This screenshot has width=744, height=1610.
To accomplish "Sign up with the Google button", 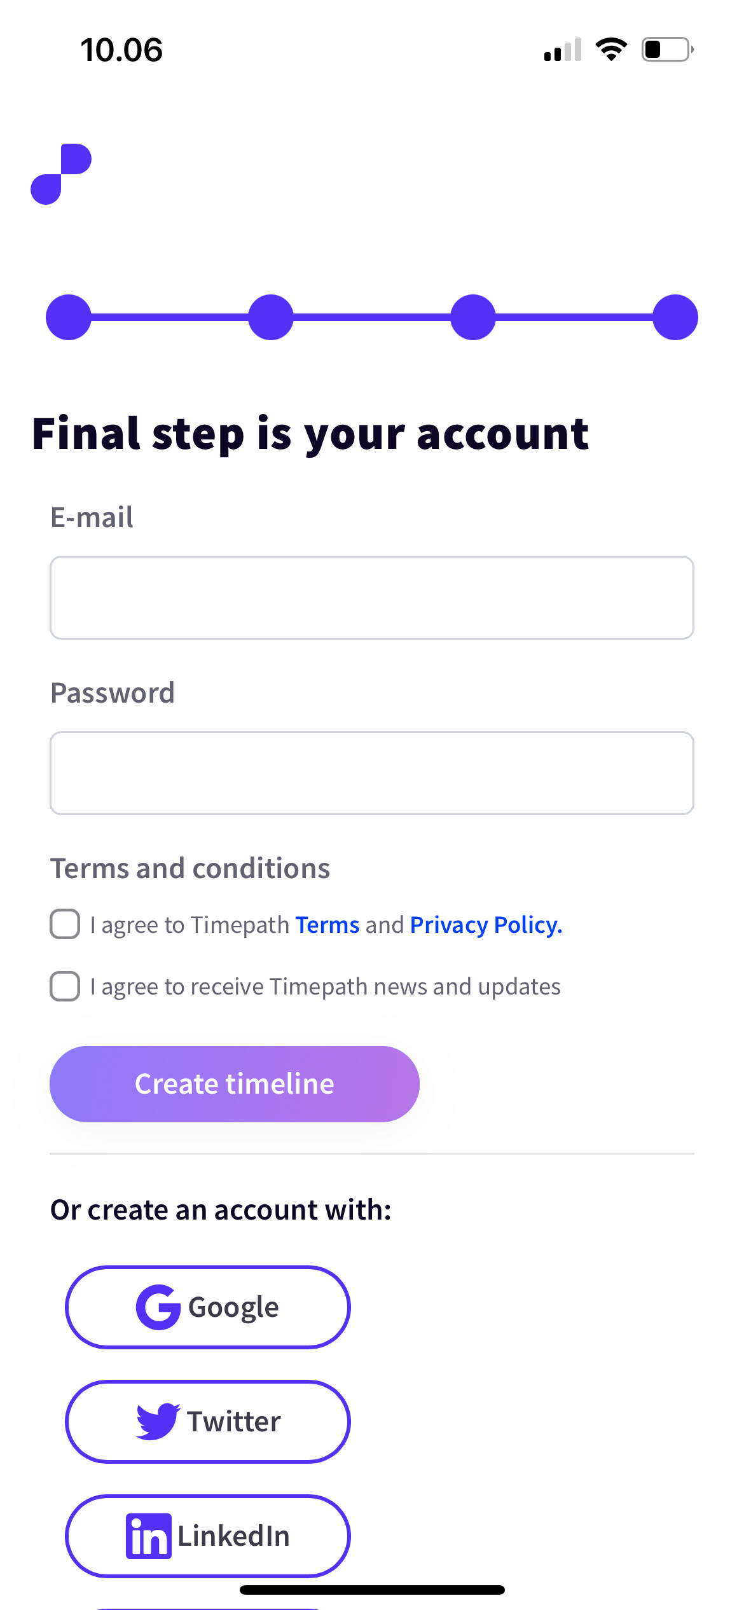I will [x=208, y=1307].
